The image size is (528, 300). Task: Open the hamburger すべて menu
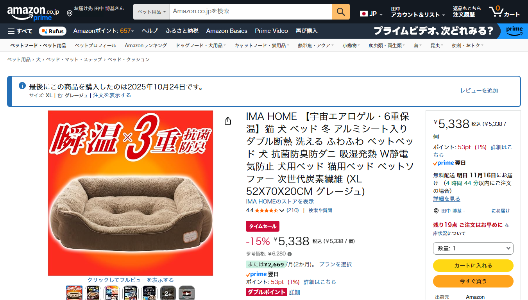click(x=20, y=31)
